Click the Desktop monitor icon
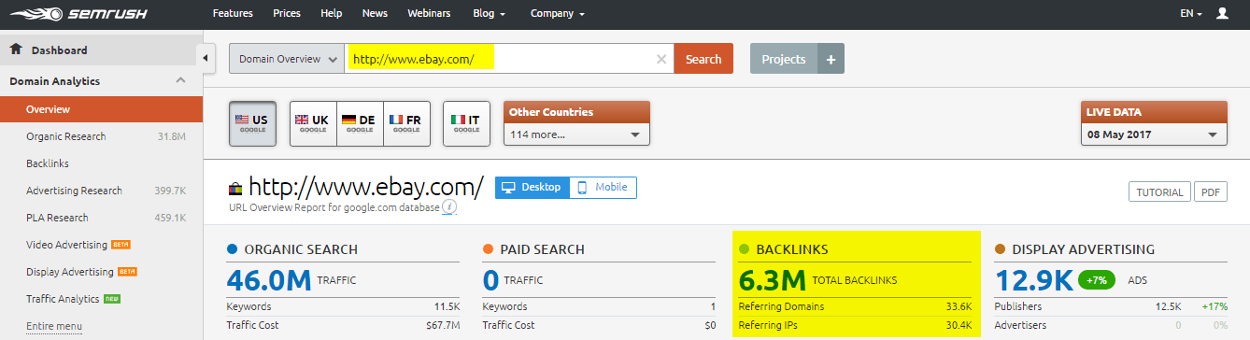 tap(509, 187)
